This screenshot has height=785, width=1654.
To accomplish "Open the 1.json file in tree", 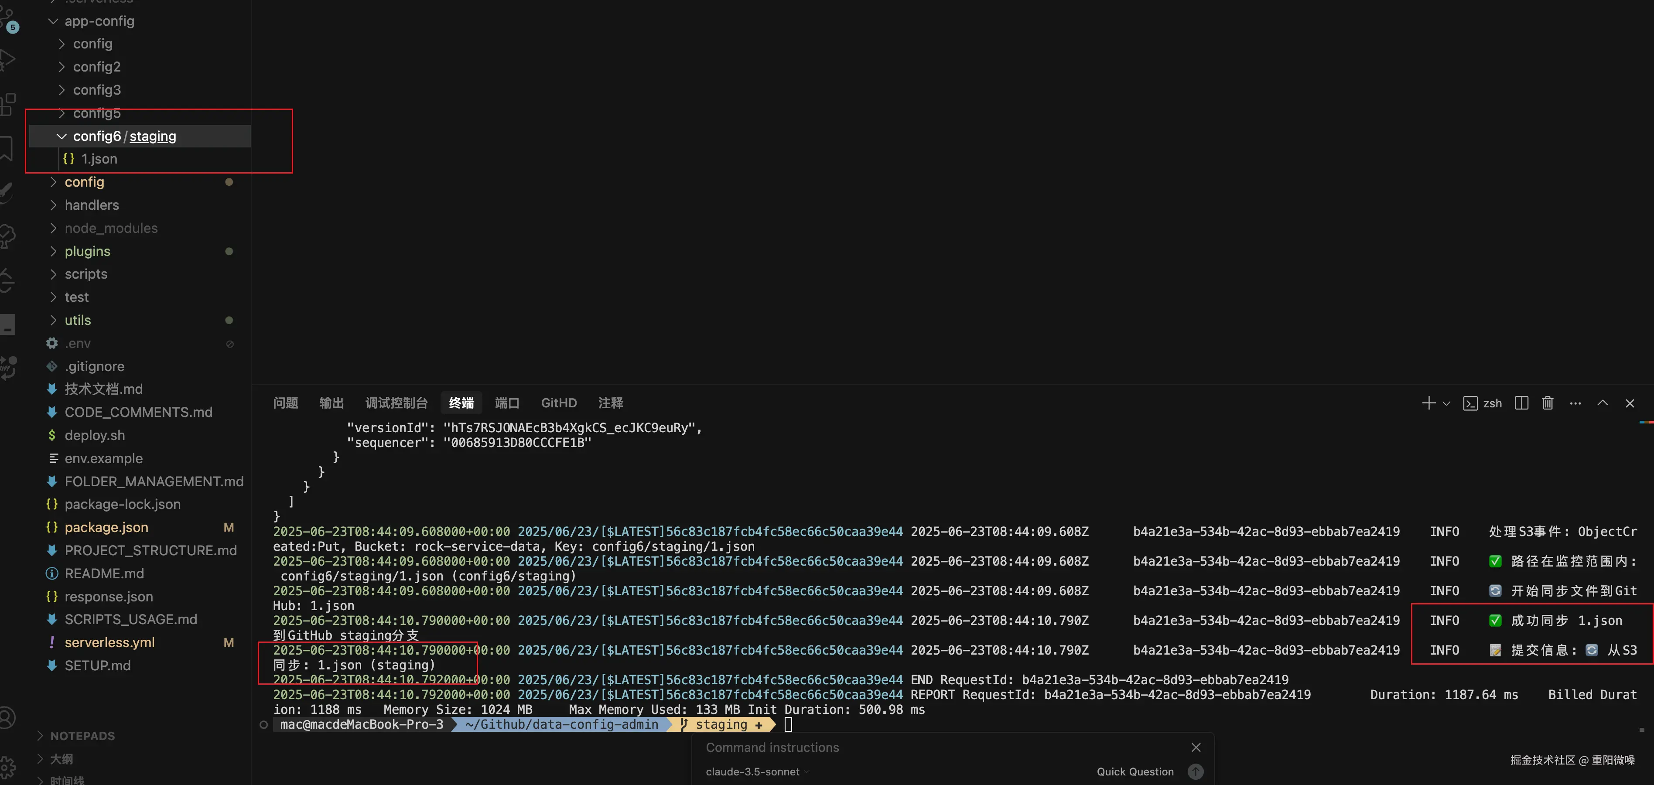I will (99, 159).
